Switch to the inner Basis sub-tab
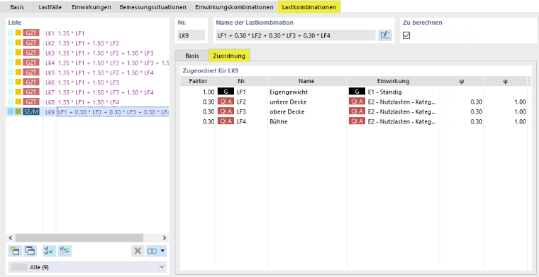 191,55
